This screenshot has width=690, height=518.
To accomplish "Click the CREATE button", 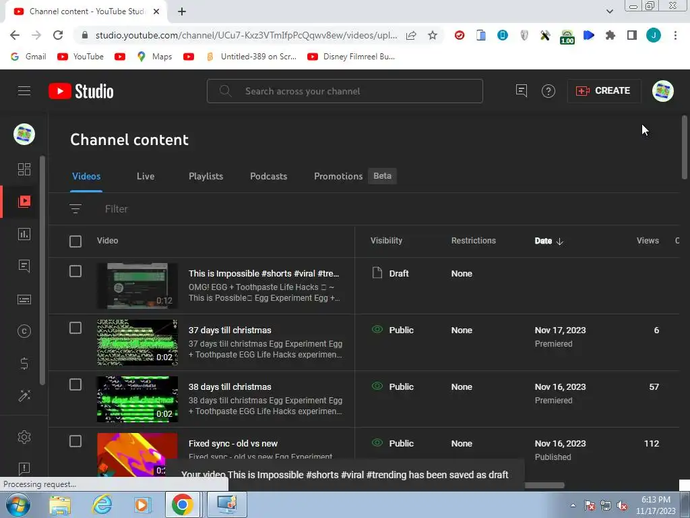I will click(603, 91).
